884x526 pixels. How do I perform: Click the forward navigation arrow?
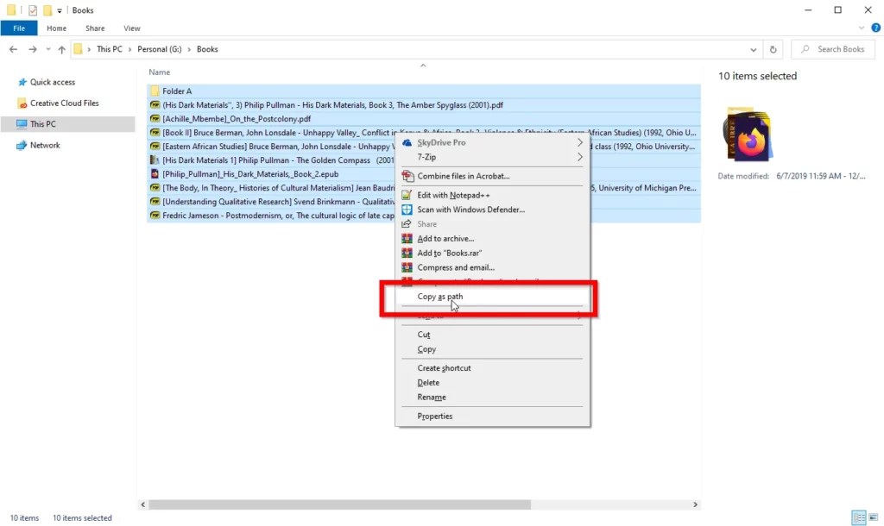[x=31, y=49]
